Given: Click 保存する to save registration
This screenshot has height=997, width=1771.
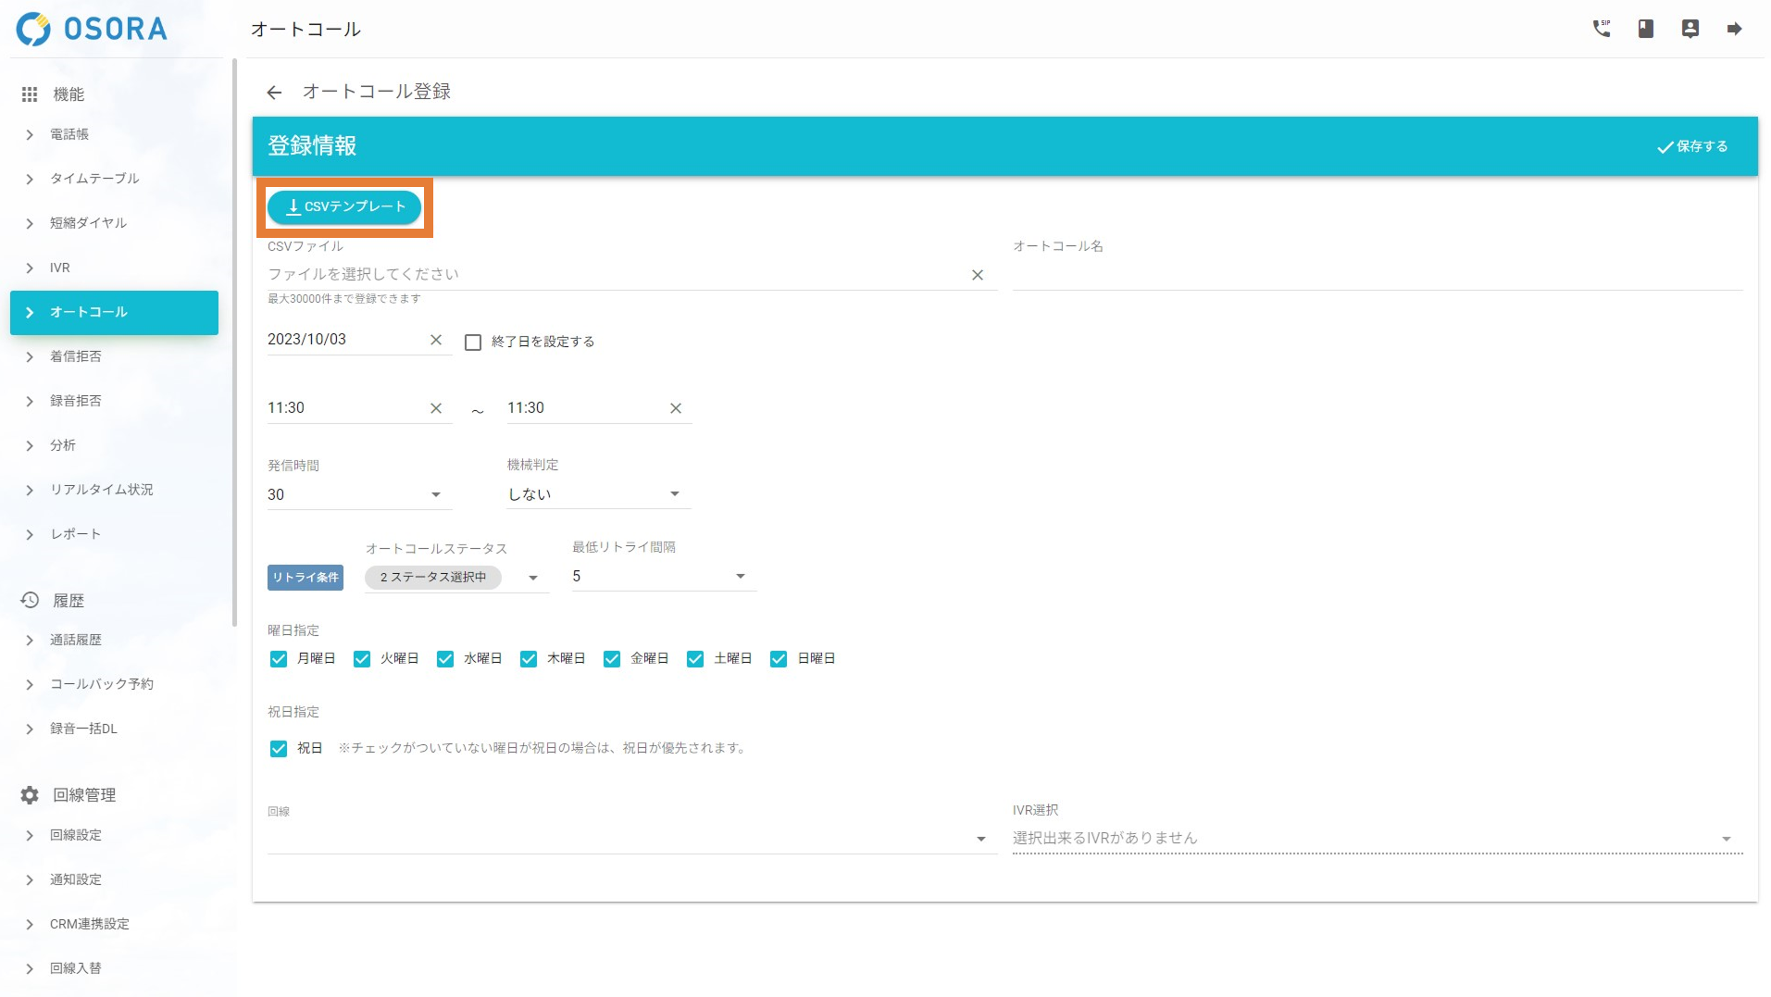Looking at the screenshot, I should pyautogui.click(x=1691, y=146).
